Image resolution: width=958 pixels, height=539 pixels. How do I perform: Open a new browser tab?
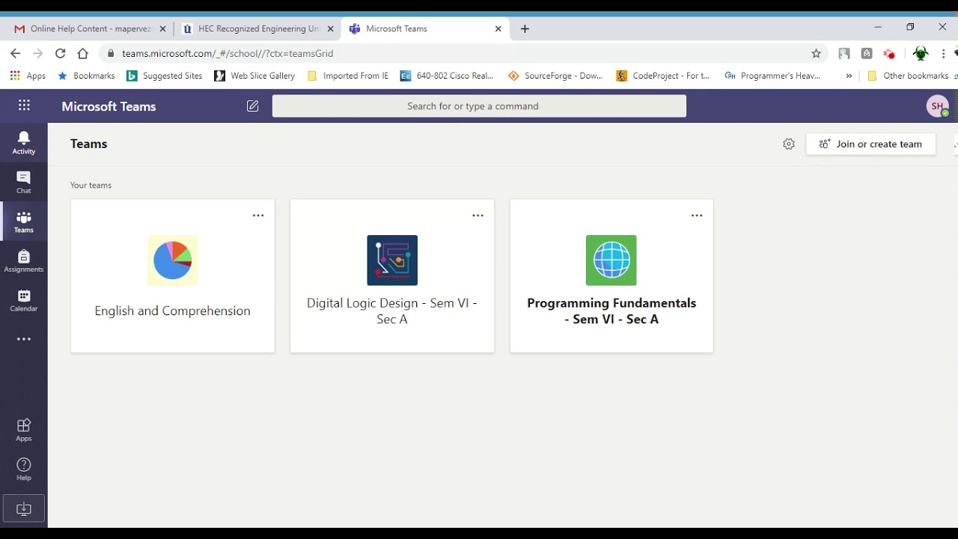click(x=525, y=28)
